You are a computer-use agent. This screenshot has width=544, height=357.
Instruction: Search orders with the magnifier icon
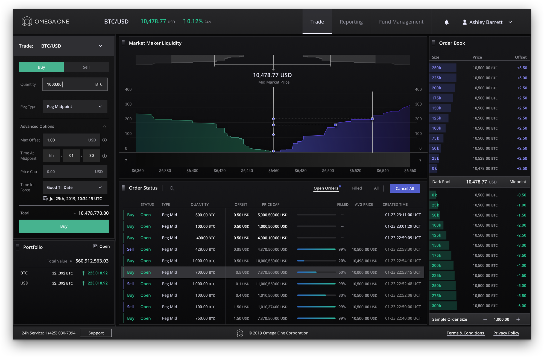(172, 188)
